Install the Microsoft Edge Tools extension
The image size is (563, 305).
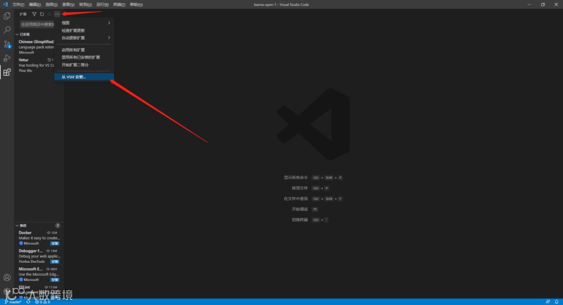pyautogui.click(x=55, y=280)
